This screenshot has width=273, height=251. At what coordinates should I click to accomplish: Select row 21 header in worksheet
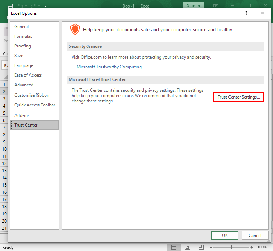[x=4, y=228]
